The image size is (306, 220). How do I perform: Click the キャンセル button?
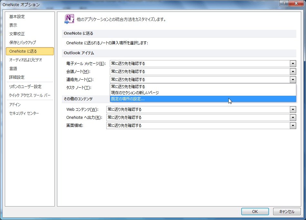pos(286,211)
